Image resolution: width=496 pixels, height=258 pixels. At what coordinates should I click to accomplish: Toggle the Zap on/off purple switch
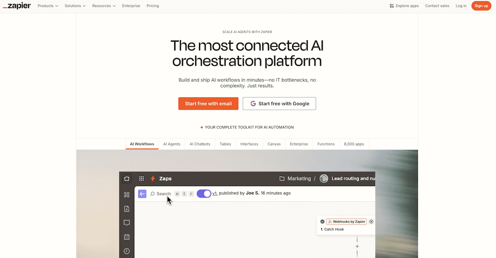tap(204, 193)
